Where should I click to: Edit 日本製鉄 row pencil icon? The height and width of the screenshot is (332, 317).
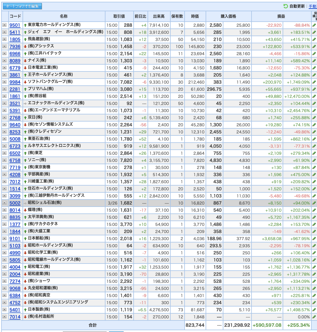(314, 310)
